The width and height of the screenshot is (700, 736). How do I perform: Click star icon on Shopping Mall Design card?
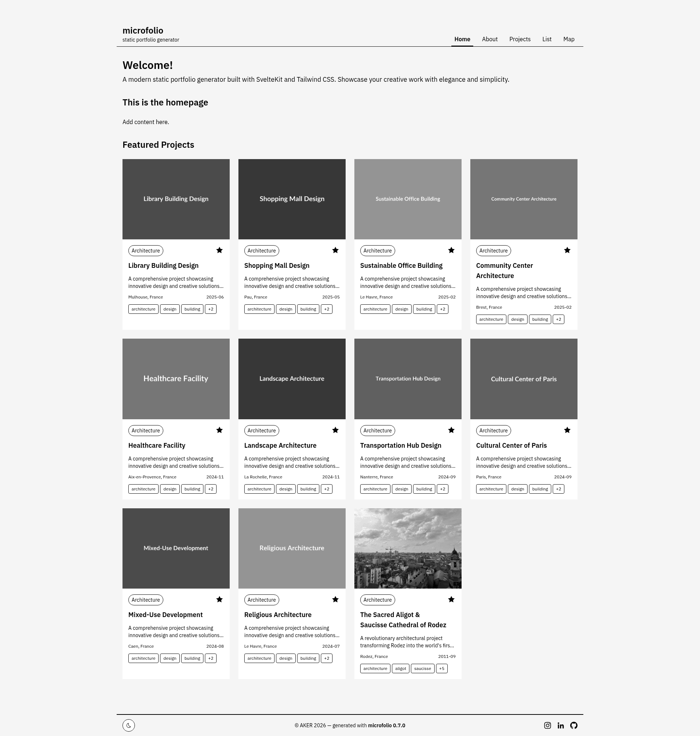point(335,250)
